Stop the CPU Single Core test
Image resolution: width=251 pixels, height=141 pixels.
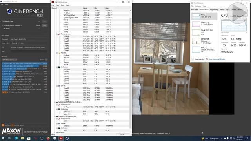tap(45, 25)
